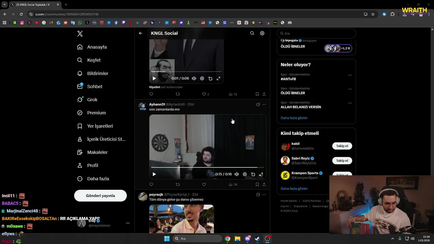Seek on the first video progress bar

(186, 72)
